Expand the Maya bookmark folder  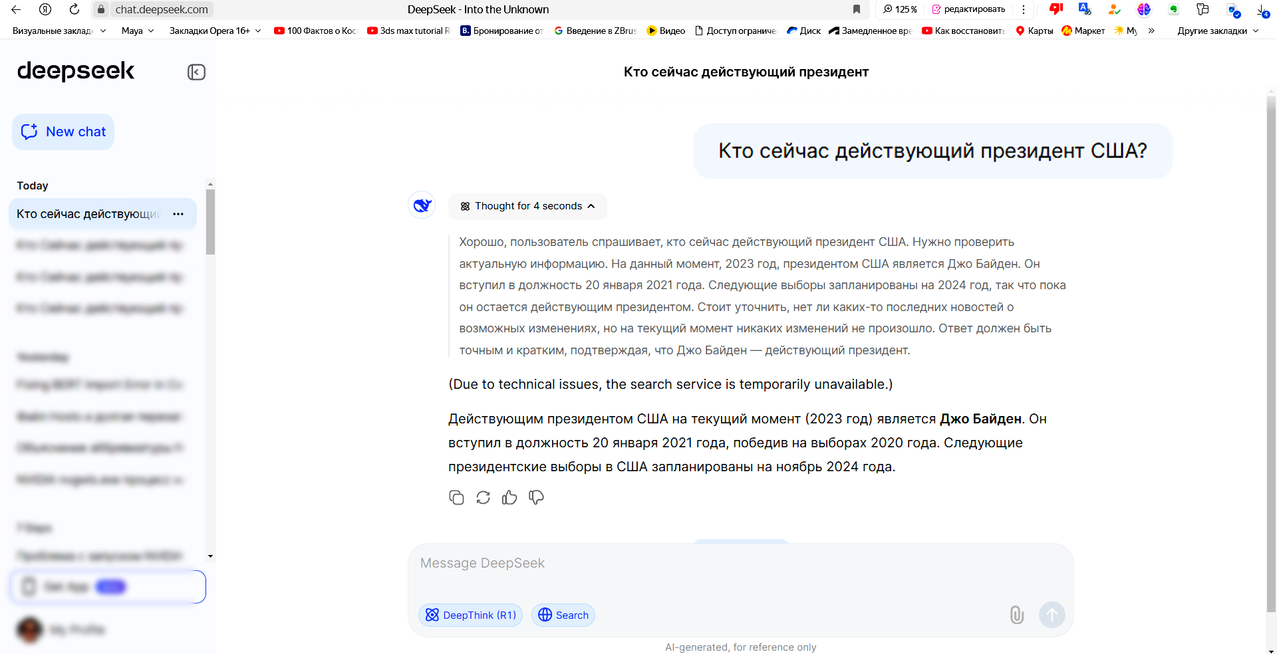(138, 31)
